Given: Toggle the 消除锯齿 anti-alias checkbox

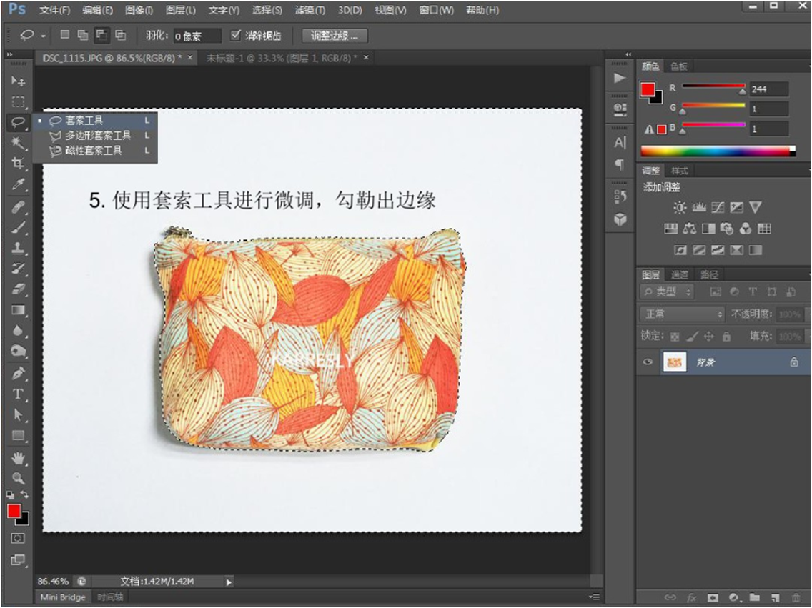Looking at the screenshot, I should pyautogui.click(x=236, y=35).
